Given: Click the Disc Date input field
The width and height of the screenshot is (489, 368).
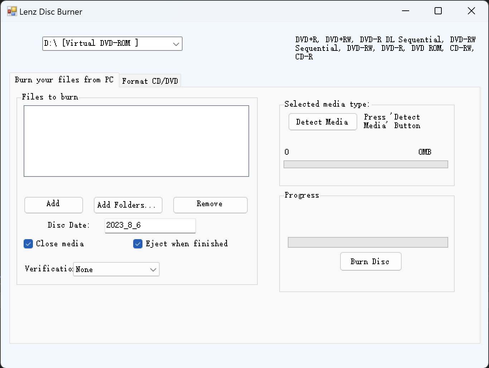Looking at the screenshot, I should click(150, 226).
